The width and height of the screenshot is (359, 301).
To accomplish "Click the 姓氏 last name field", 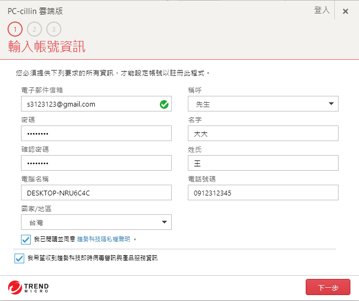I will (263, 163).
